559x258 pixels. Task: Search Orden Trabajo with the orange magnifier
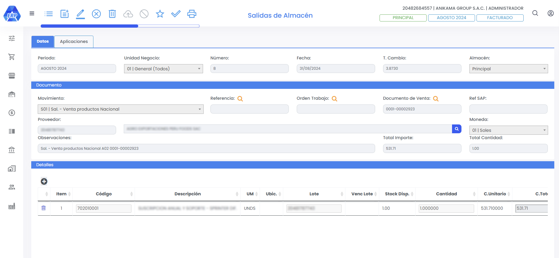click(x=334, y=99)
